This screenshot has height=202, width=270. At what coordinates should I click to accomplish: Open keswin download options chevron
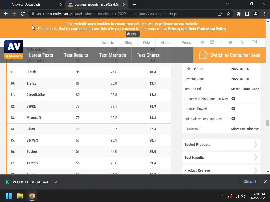[56, 182]
